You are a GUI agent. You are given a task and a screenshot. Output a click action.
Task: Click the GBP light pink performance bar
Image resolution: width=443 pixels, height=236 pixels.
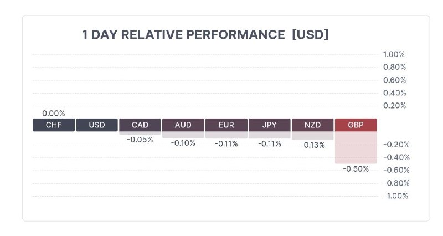pyautogui.click(x=356, y=147)
